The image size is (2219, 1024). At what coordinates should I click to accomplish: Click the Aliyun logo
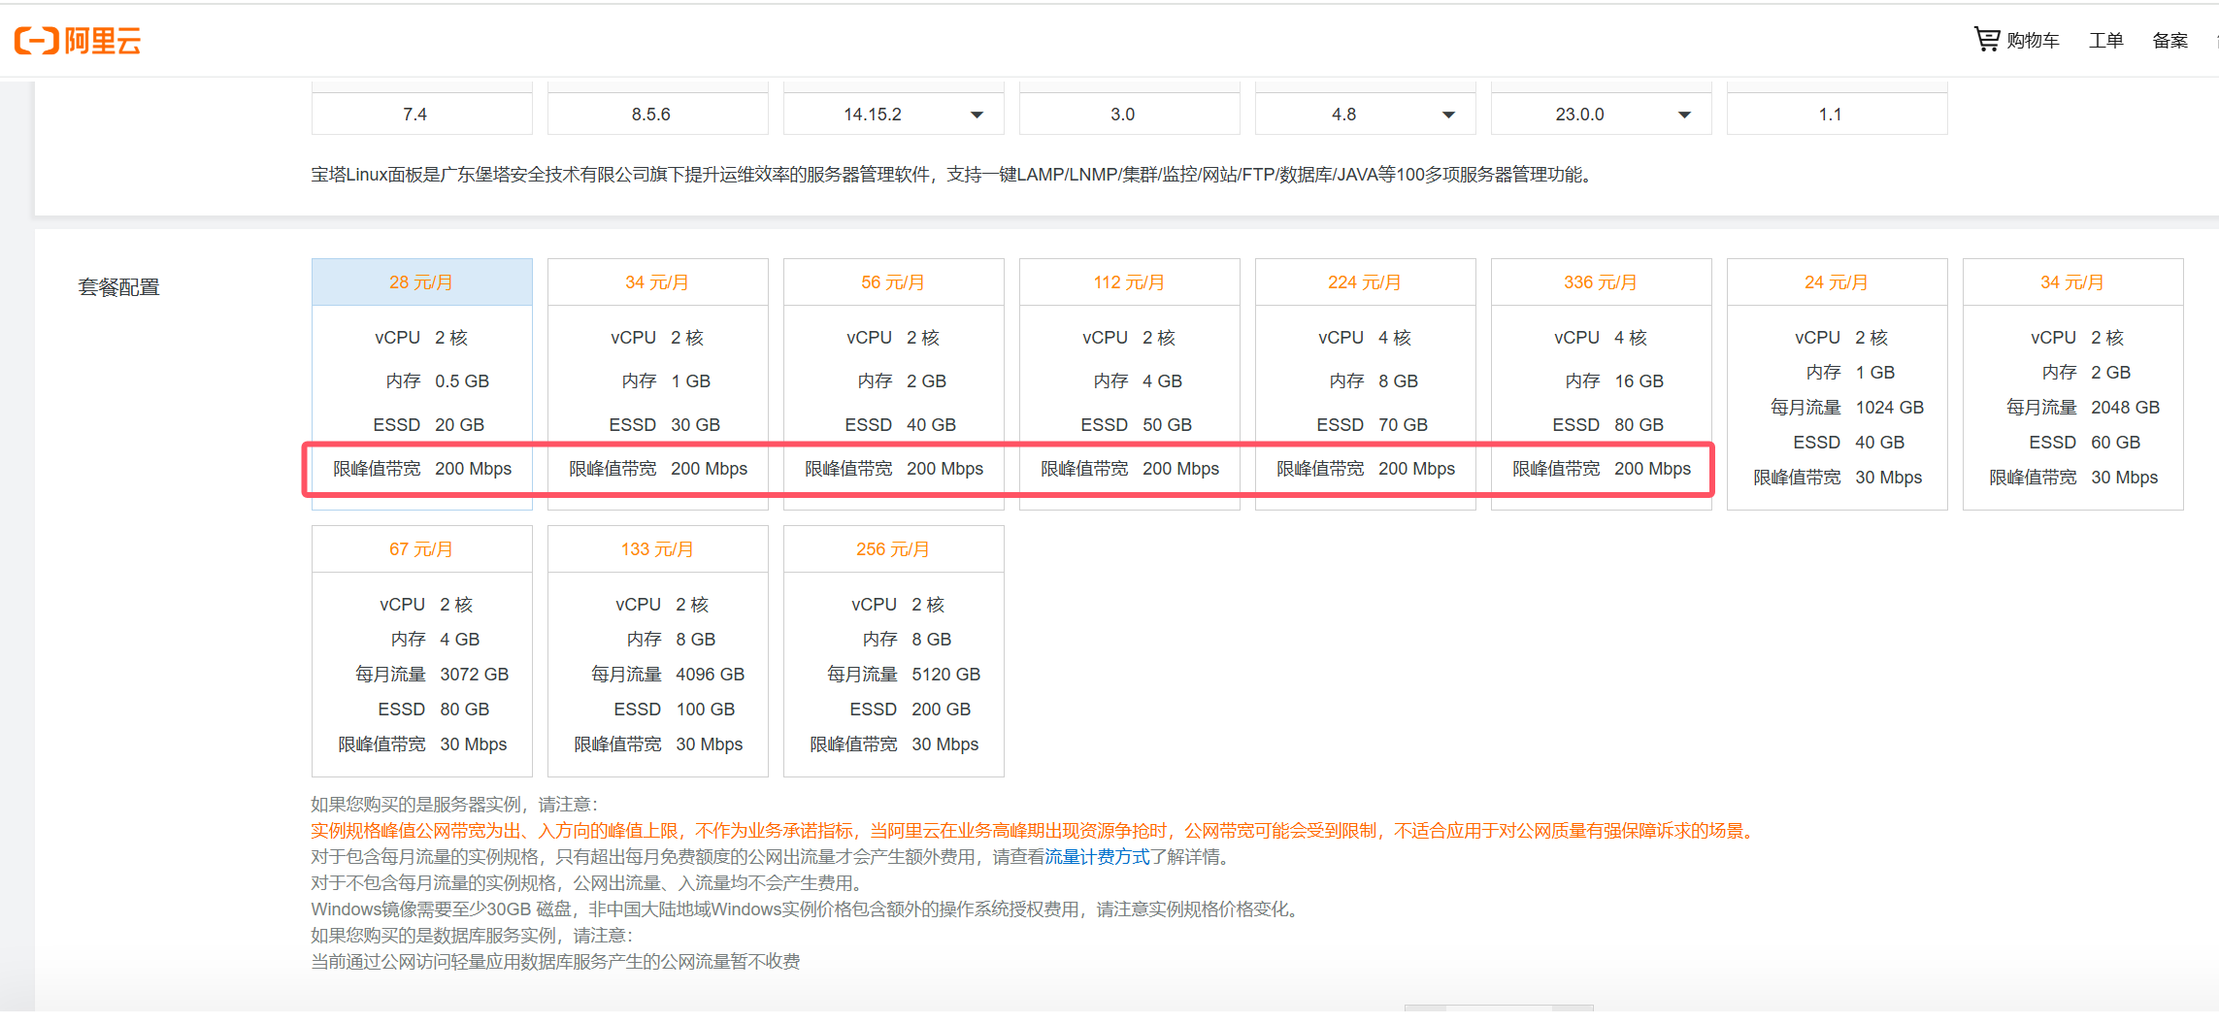click(78, 40)
